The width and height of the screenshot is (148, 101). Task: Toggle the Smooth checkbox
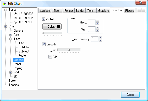[44, 44]
